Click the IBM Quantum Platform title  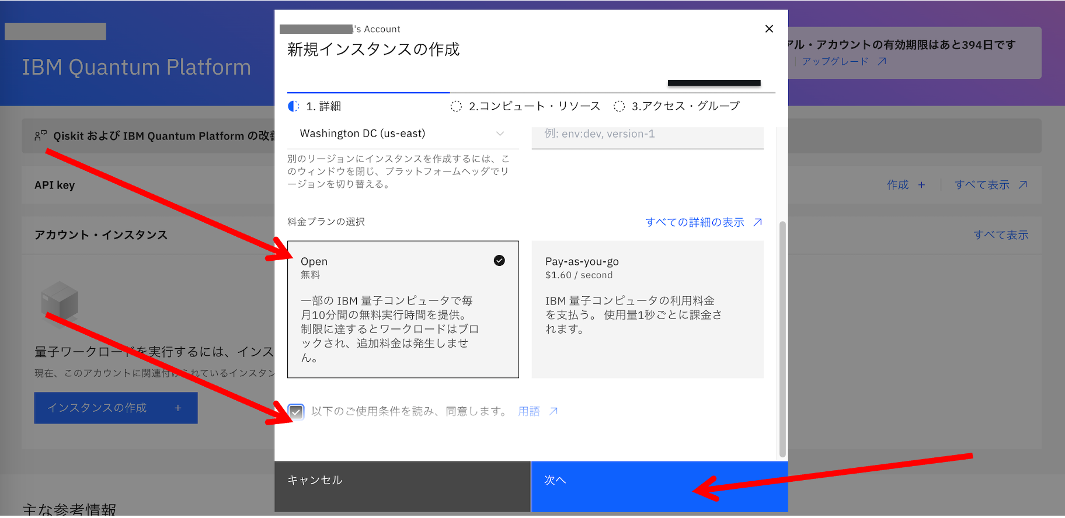pos(137,67)
